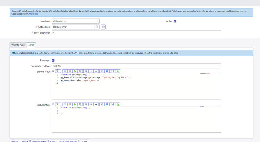Open script debugger from Execute if false toolbar

(x=118, y=104)
